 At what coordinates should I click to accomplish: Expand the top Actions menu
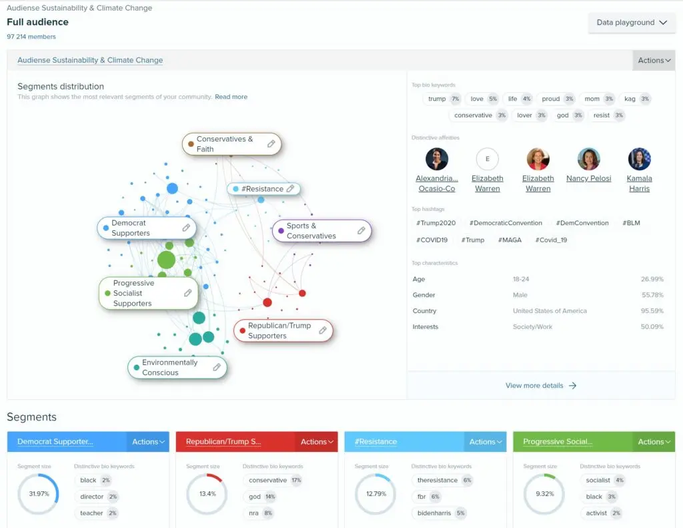654,60
